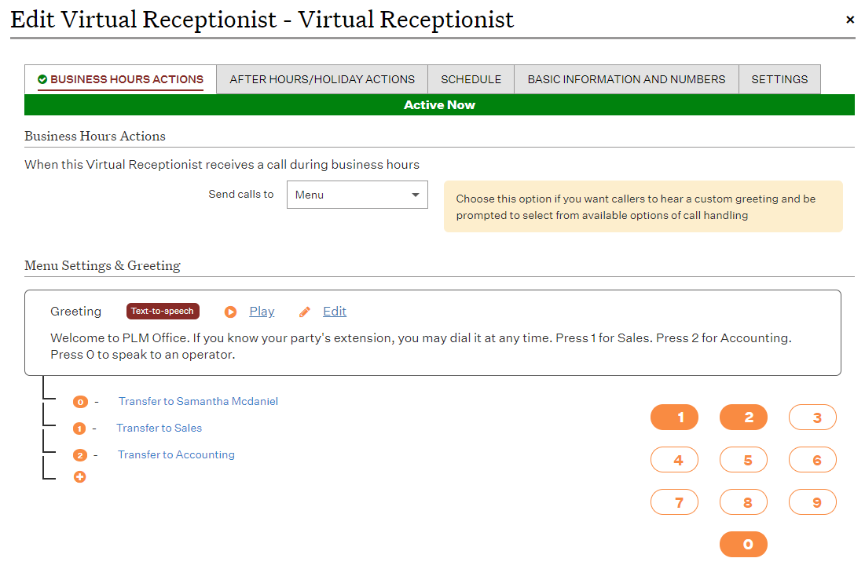
Task: Click the orange 1 badge in menu tree
Action: coord(79,429)
